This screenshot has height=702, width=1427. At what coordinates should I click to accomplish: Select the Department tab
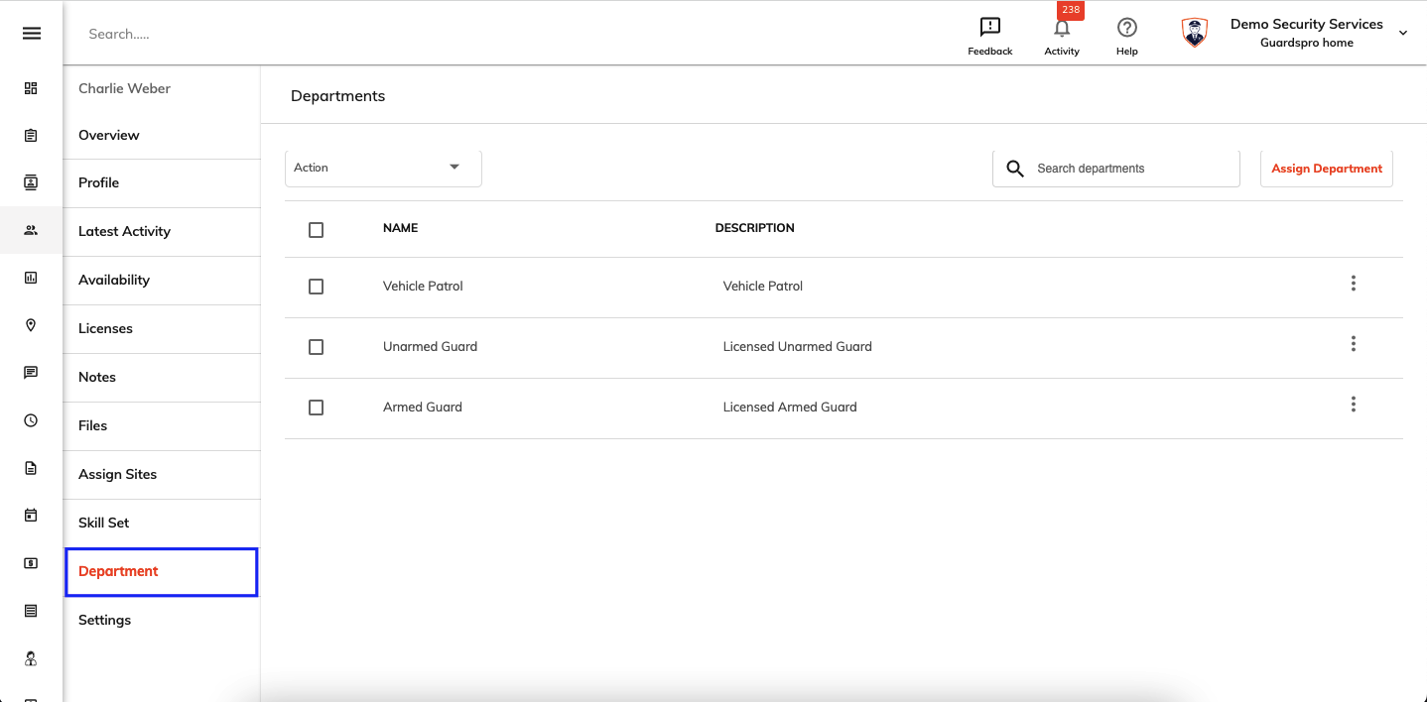click(162, 572)
